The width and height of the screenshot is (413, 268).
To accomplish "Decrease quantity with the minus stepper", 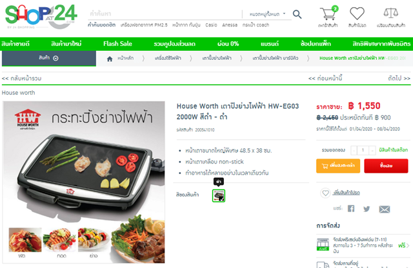I will (354, 150).
